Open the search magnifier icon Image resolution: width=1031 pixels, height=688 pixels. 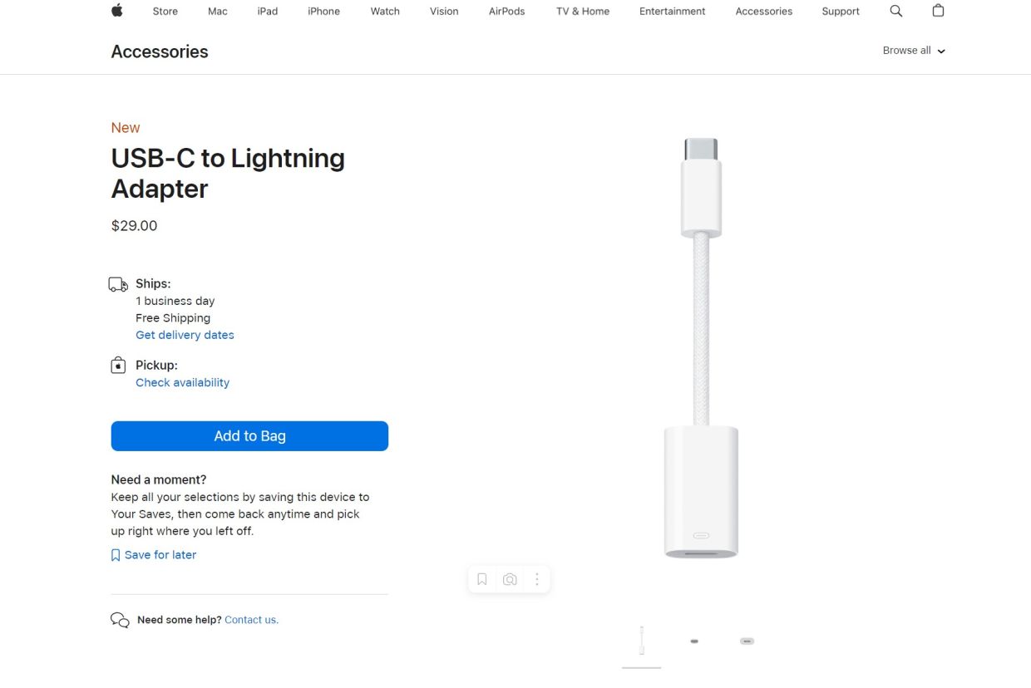895,11
